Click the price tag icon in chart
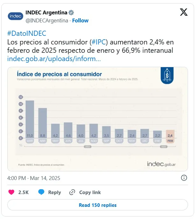Image resolution: width=195 pixels, height=219 pixels. tap(166, 75)
